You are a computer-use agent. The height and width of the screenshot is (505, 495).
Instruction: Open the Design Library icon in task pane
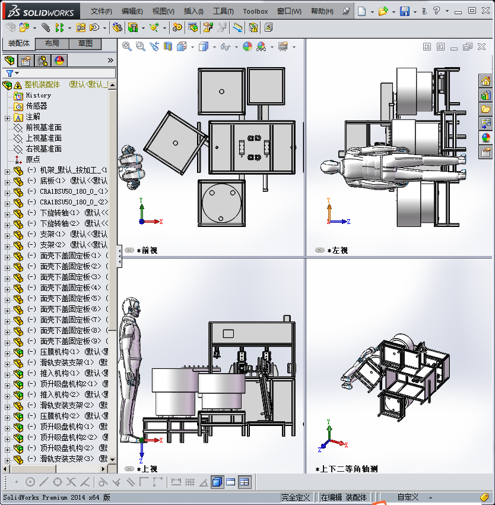pyautogui.click(x=486, y=95)
